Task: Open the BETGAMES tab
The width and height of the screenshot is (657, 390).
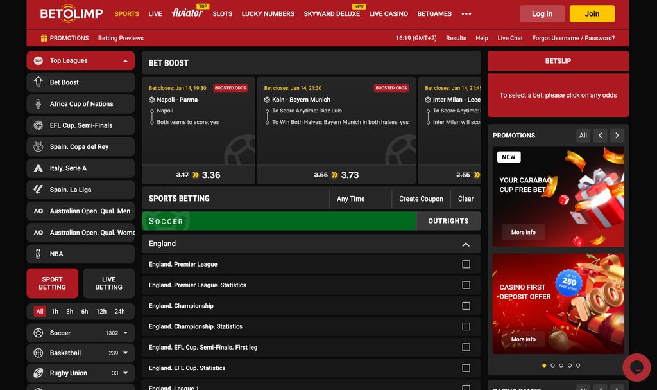Action: [434, 14]
